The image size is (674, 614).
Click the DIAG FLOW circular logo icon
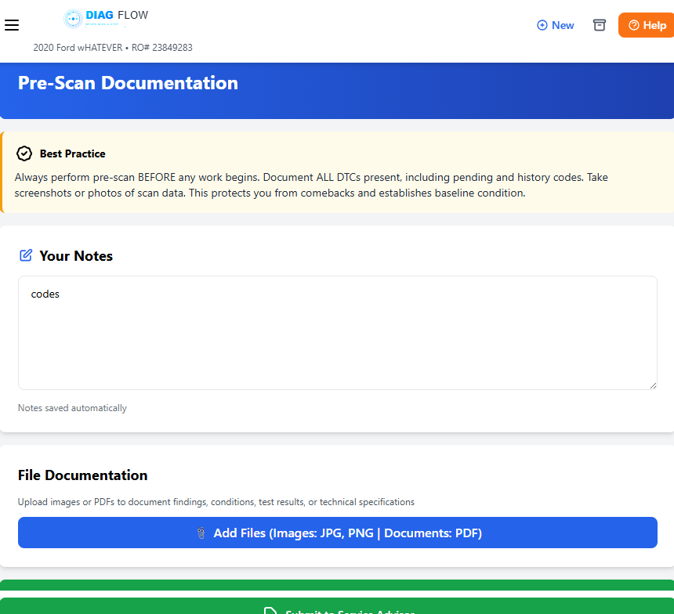(73, 19)
